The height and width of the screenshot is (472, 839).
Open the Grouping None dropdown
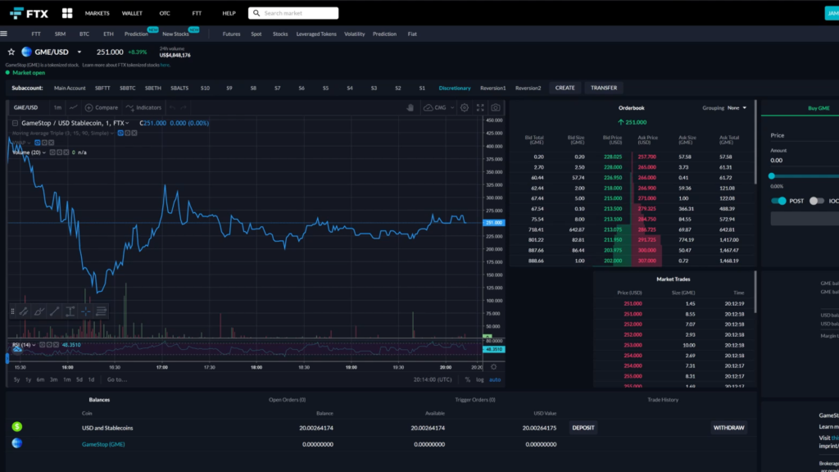pos(737,107)
